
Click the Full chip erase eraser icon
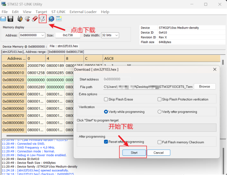click(x=35, y=19)
